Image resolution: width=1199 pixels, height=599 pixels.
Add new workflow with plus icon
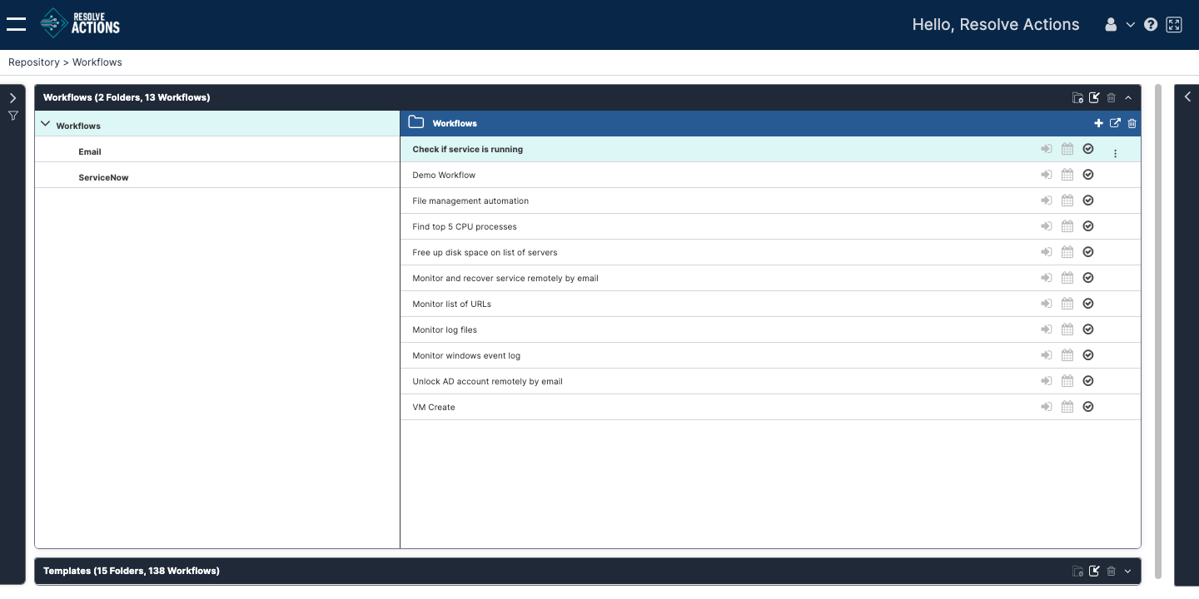coord(1098,123)
